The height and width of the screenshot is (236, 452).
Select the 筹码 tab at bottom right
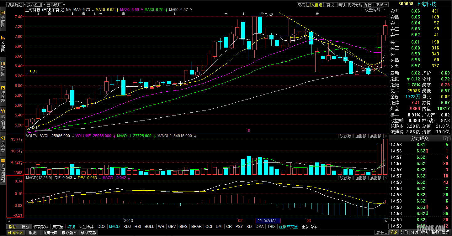coord(445,233)
